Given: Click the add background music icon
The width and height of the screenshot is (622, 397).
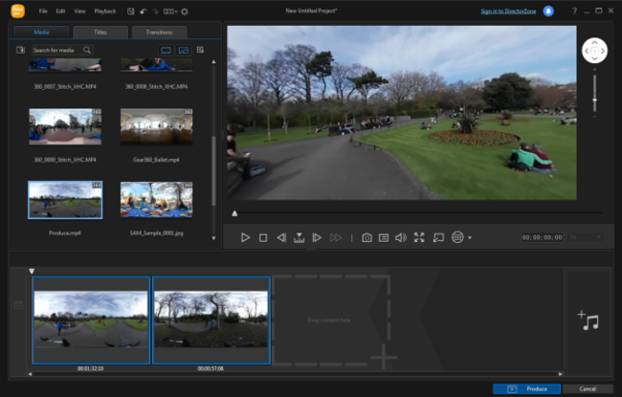Looking at the screenshot, I should pyautogui.click(x=588, y=321).
